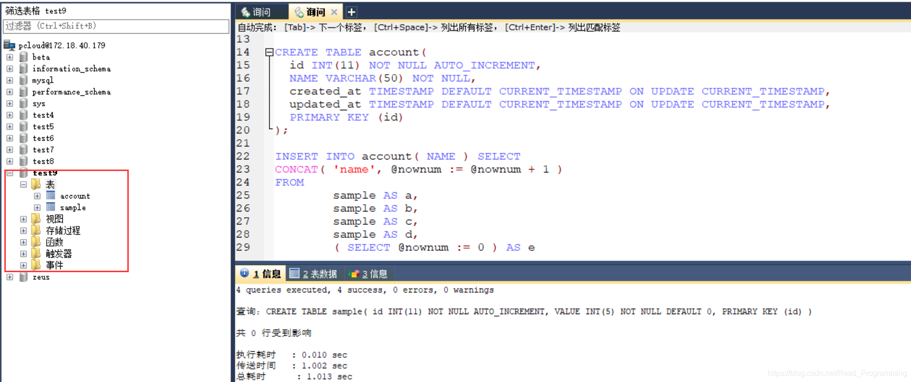Switch to the first inactive 询问 tab
The width and height of the screenshot is (911, 382).
[262, 12]
